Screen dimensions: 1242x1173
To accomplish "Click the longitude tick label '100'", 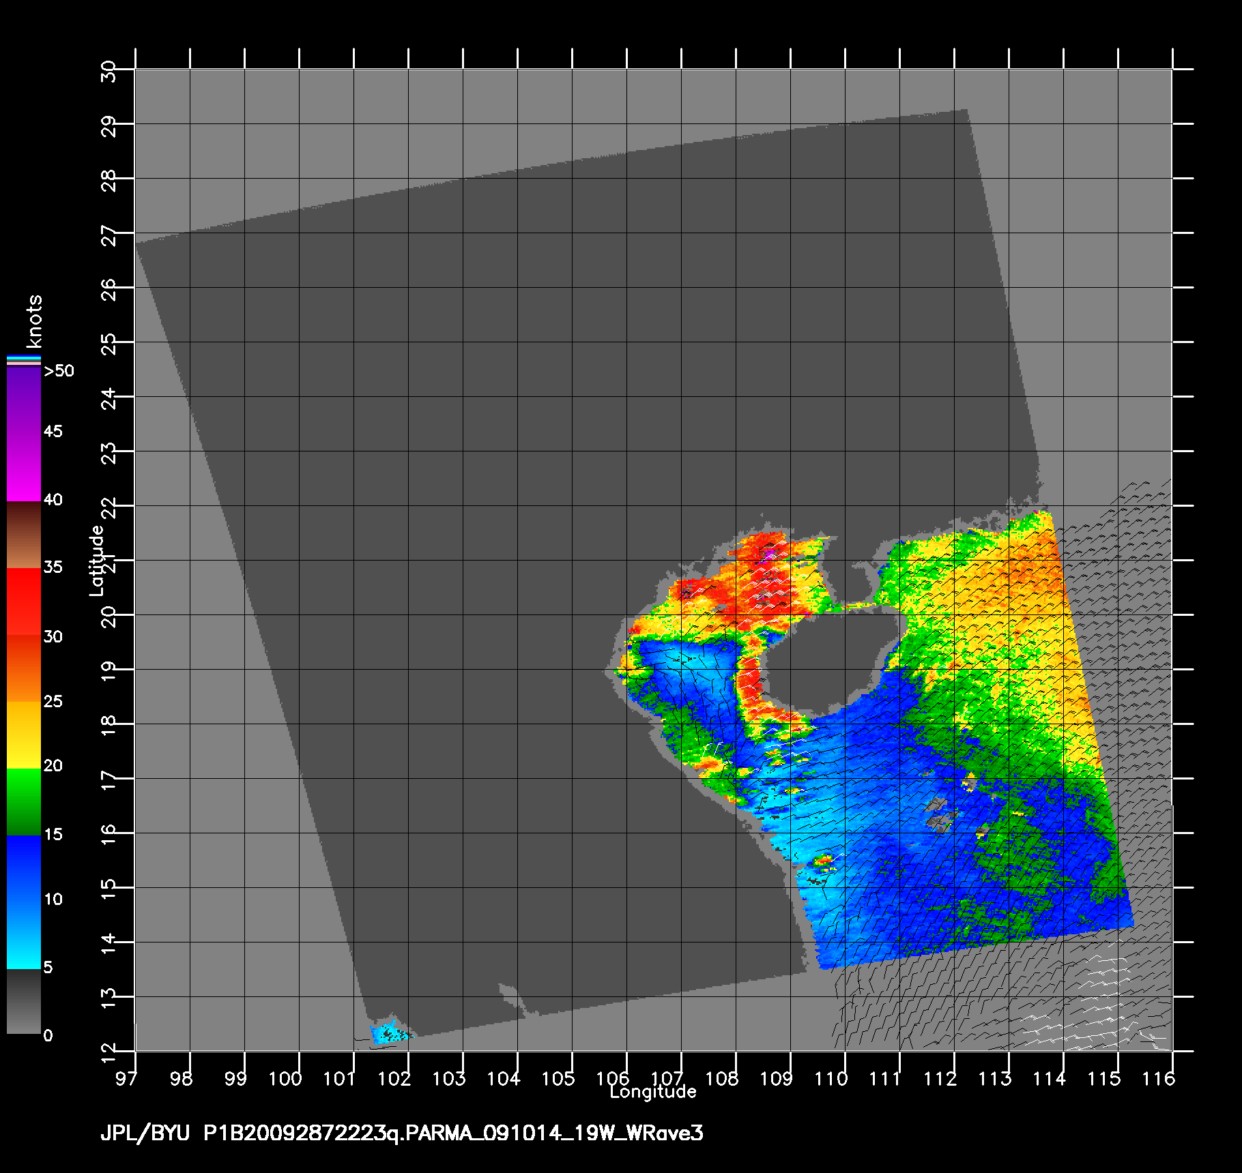I will click(x=285, y=1078).
